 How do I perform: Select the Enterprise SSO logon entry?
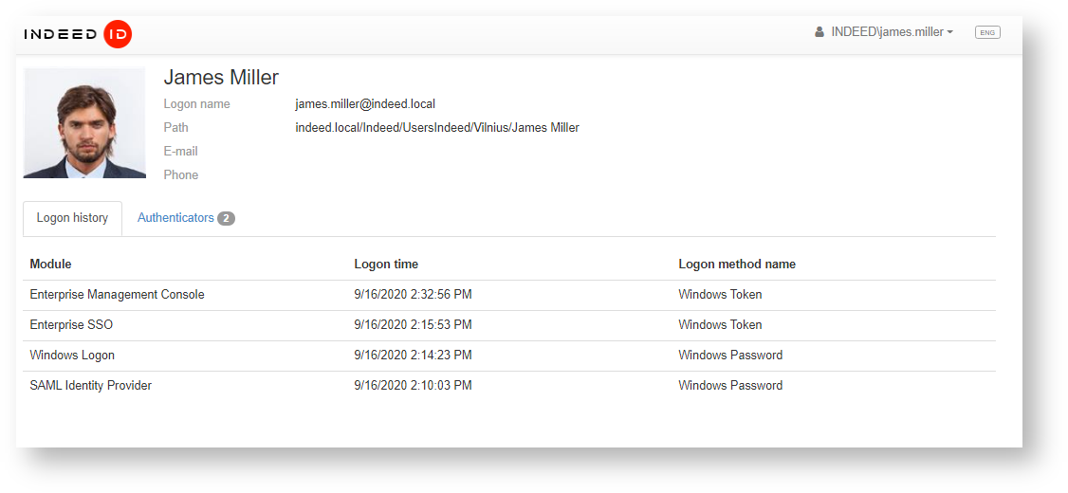[x=71, y=325]
